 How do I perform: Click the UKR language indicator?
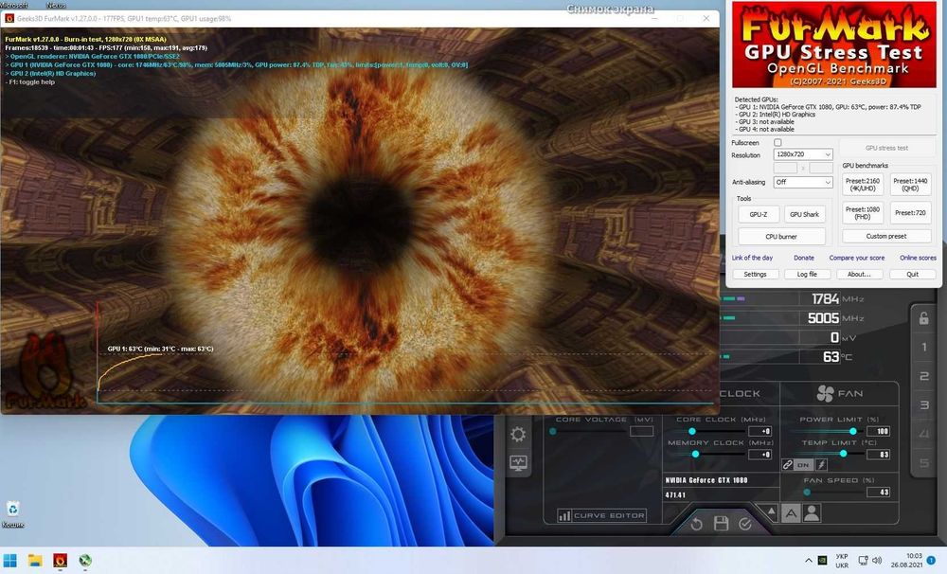[842, 561]
